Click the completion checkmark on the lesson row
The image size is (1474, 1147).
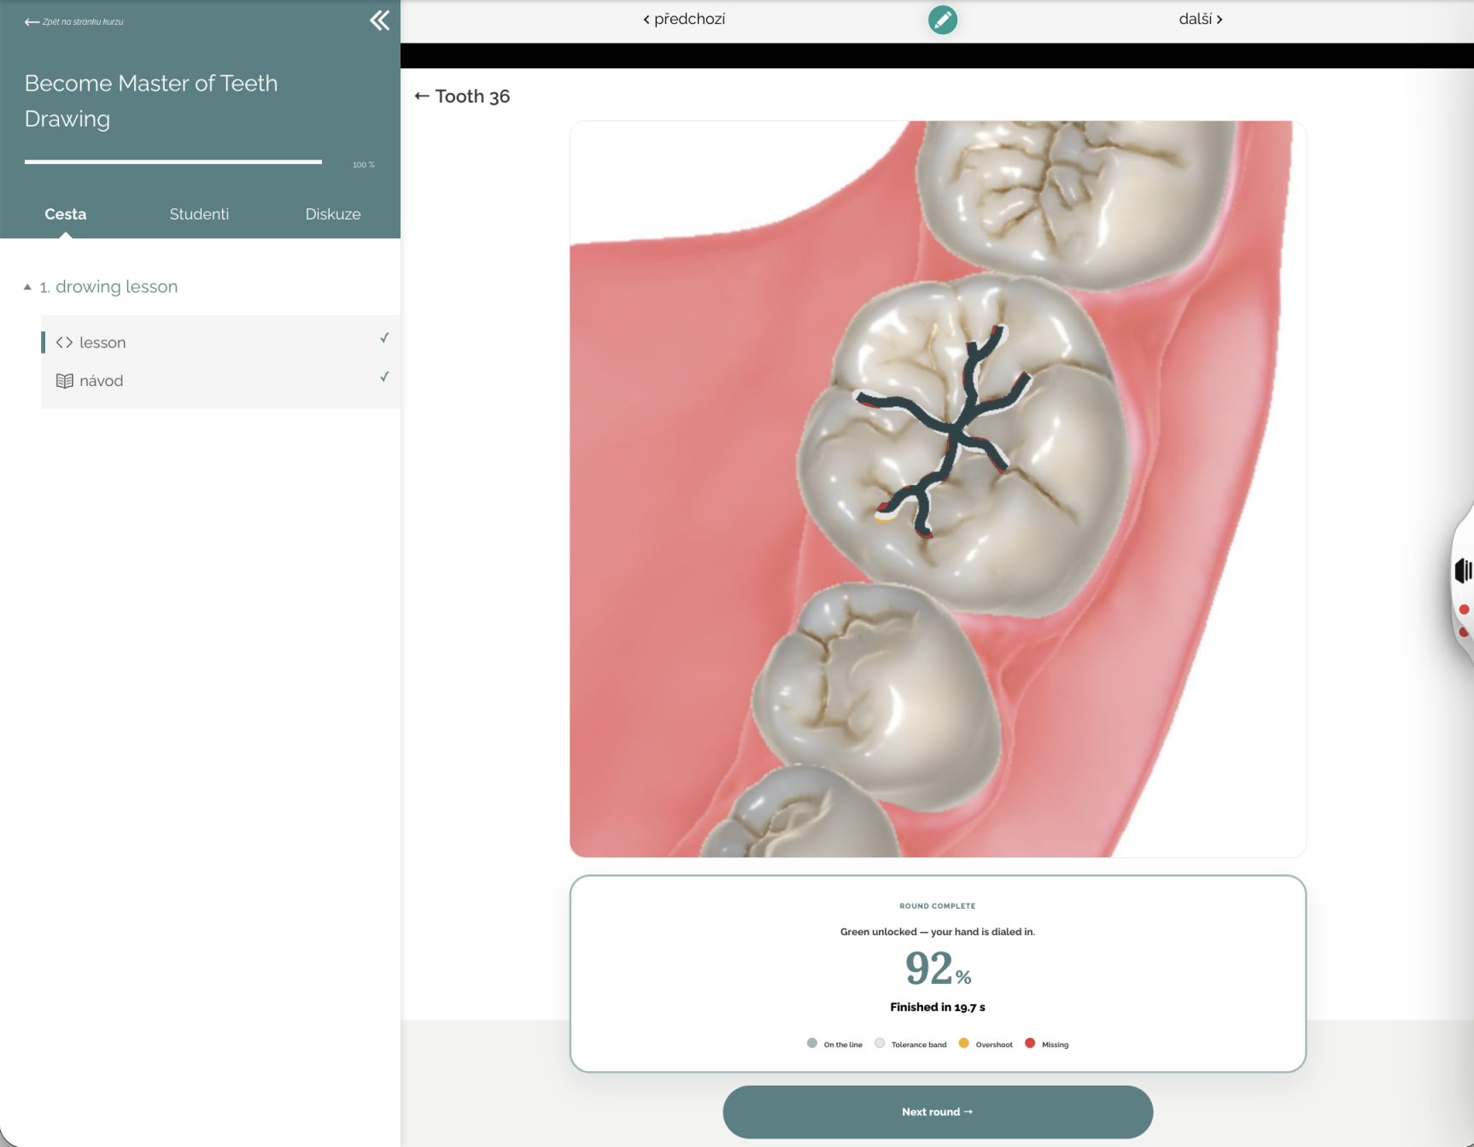(x=384, y=338)
